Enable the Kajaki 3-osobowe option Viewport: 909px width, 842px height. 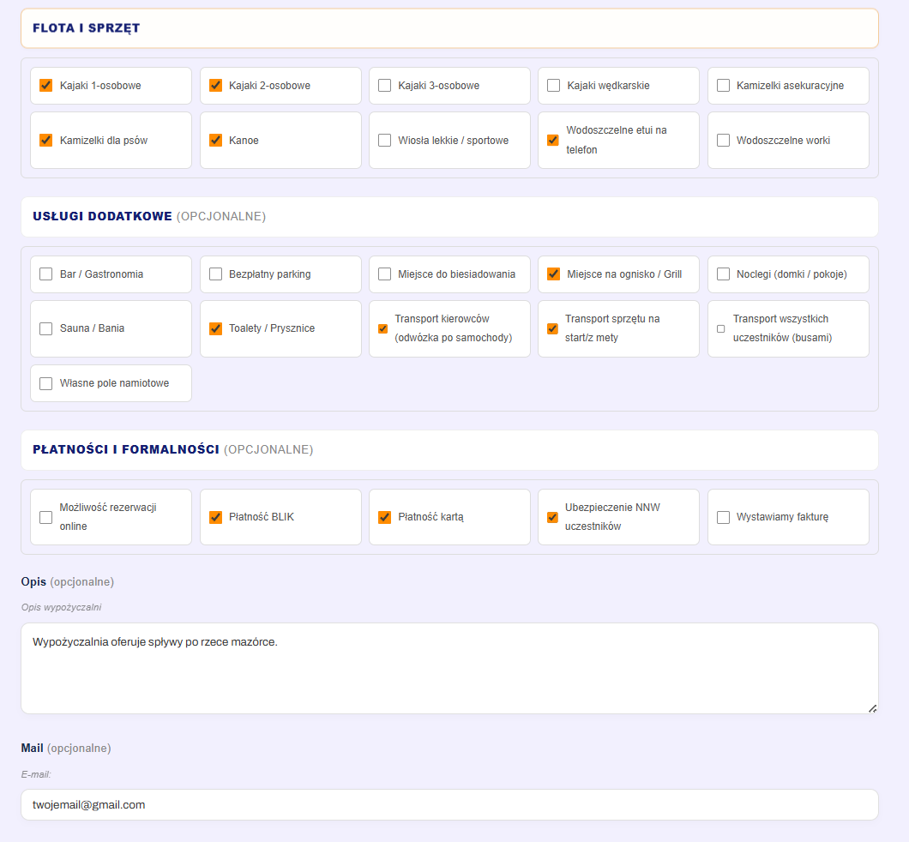[x=384, y=86]
